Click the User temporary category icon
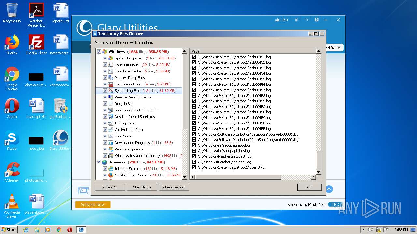 click(x=111, y=65)
